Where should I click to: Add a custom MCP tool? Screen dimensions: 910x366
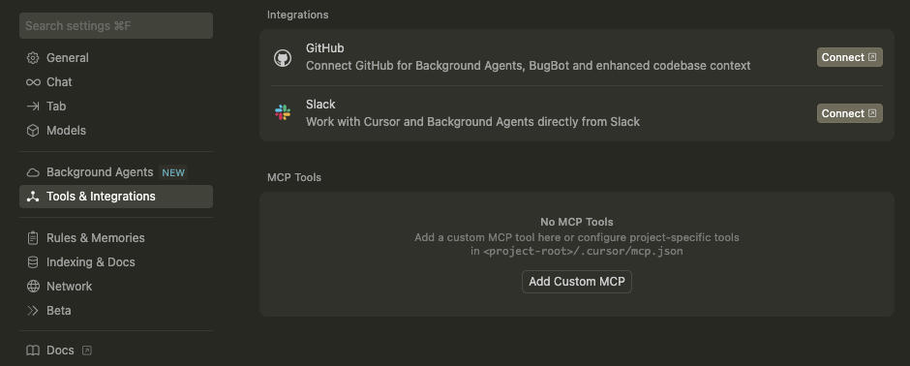point(577,282)
